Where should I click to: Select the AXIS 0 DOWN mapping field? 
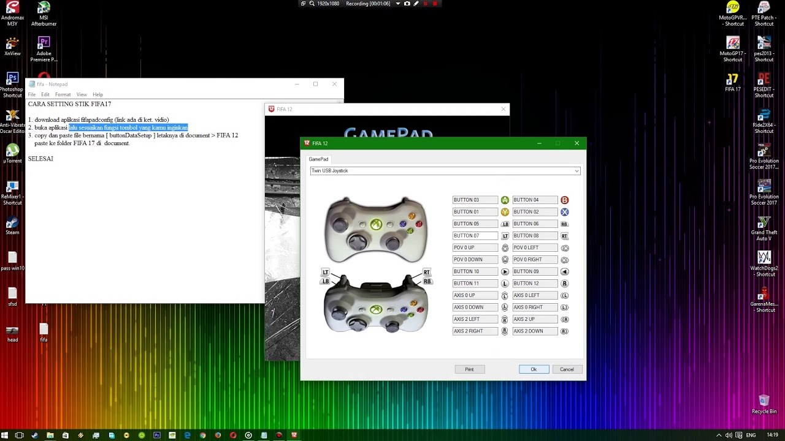(x=475, y=307)
